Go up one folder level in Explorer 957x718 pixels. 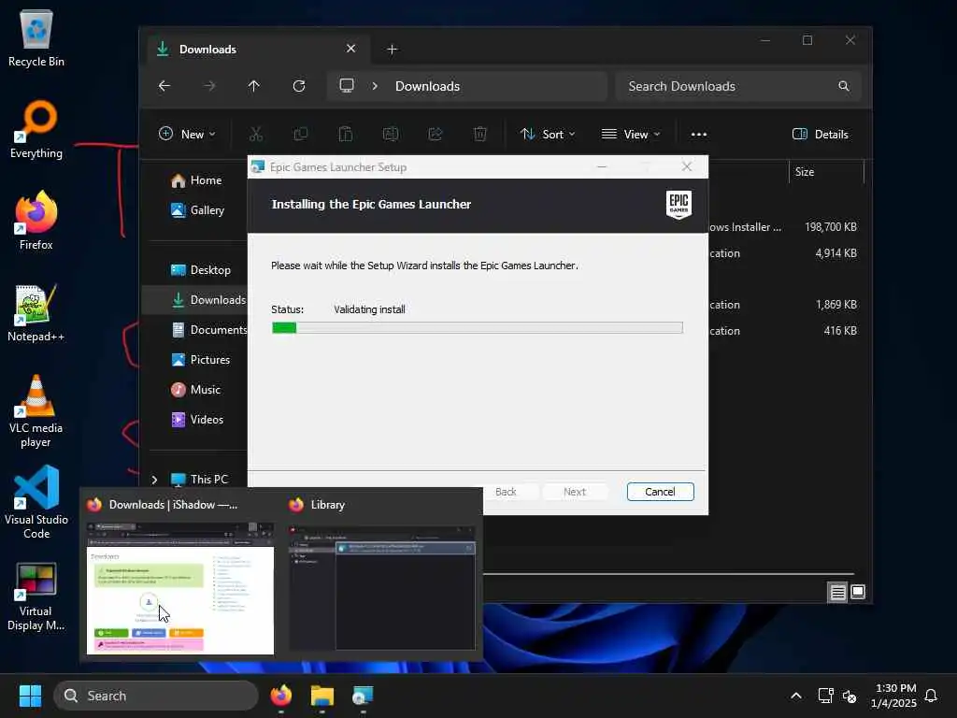254,86
